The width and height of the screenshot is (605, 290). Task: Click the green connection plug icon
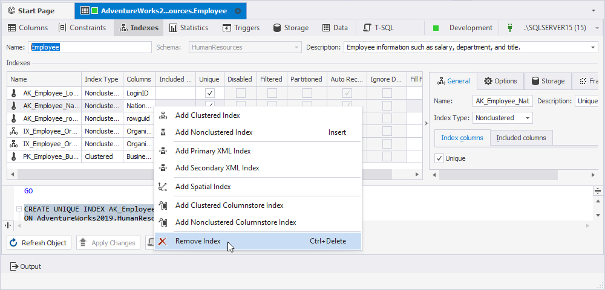510,28
